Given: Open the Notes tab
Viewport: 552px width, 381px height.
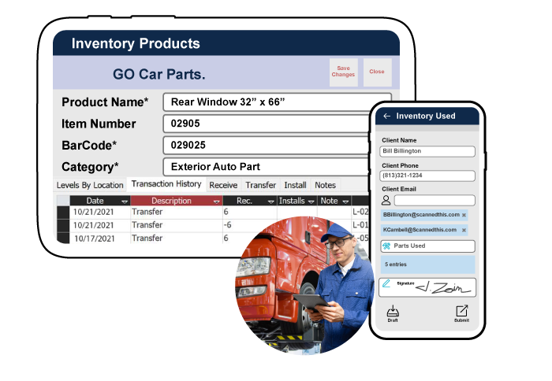Looking at the screenshot, I should click(x=325, y=185).
